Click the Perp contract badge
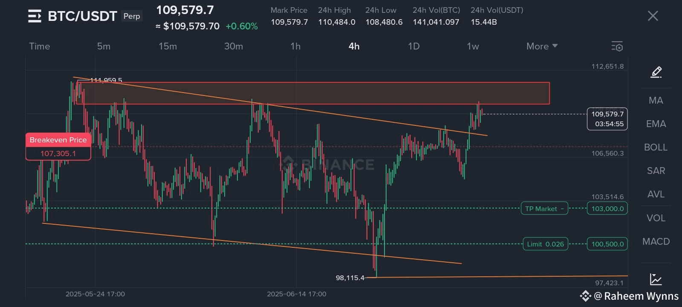 click(132, 16)
